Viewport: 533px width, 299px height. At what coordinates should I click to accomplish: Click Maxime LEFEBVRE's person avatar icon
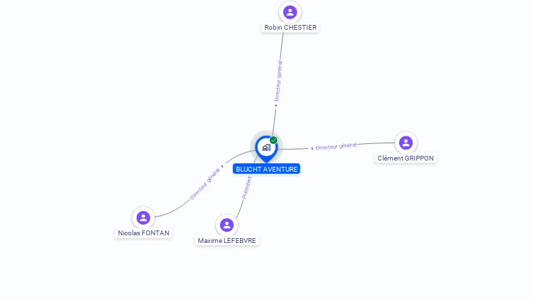tap(227, 225)
